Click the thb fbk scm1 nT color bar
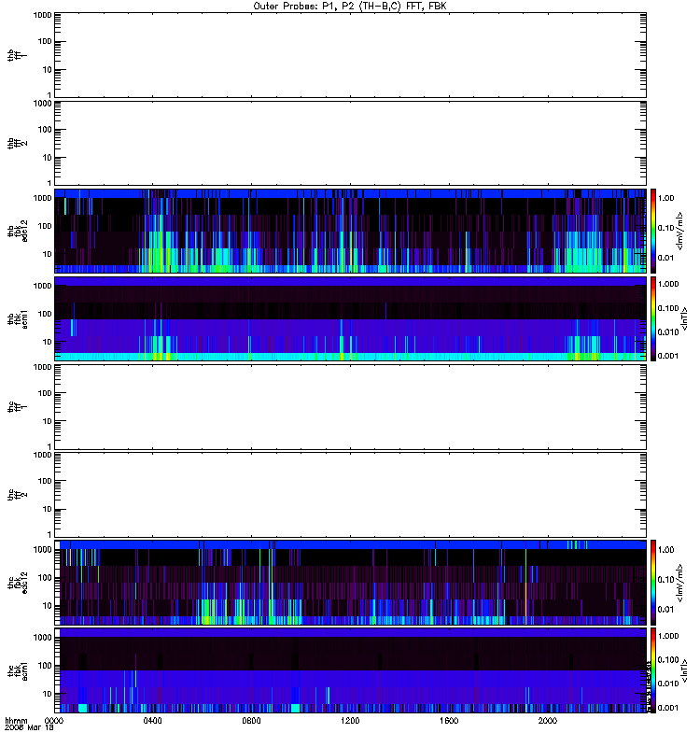This screenshot has height=747, width=700. [653, 318]
